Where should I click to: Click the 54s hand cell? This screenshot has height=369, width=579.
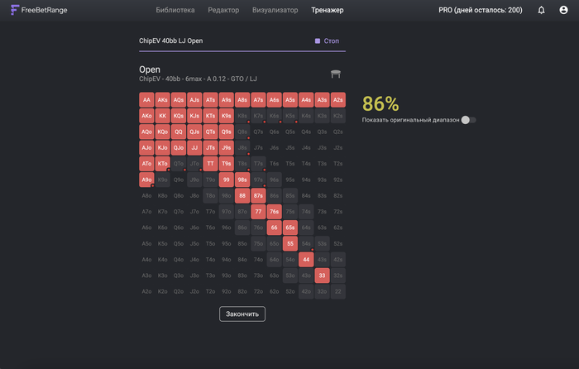306,244
